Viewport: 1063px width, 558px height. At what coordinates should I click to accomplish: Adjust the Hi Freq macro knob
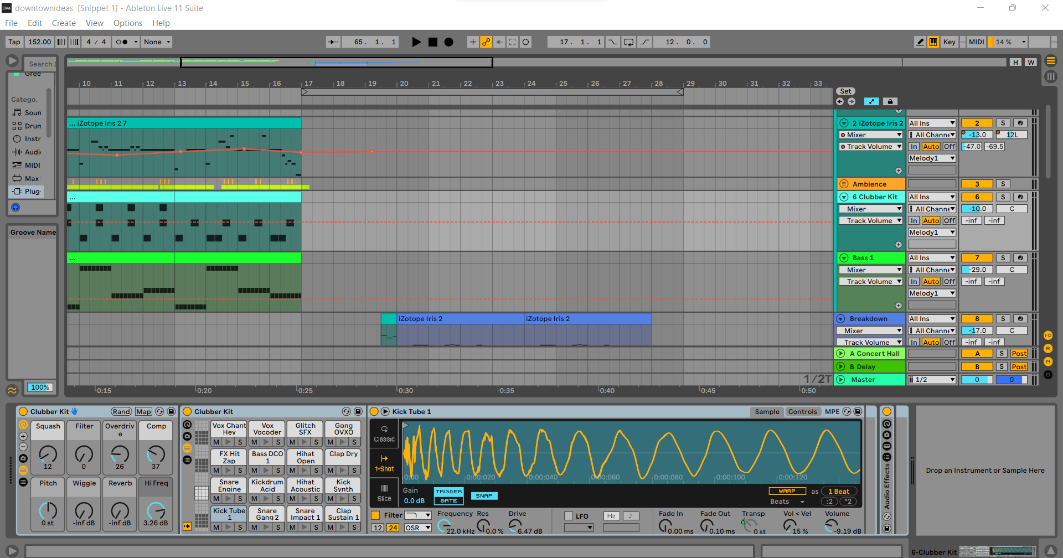[x=156, y=510]
